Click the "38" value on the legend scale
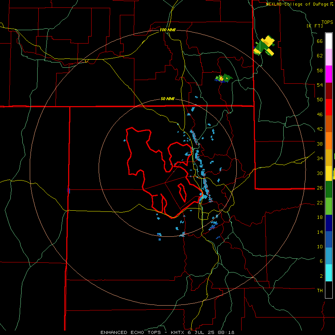This screenshot has height=335, width=335. (320, 144)
